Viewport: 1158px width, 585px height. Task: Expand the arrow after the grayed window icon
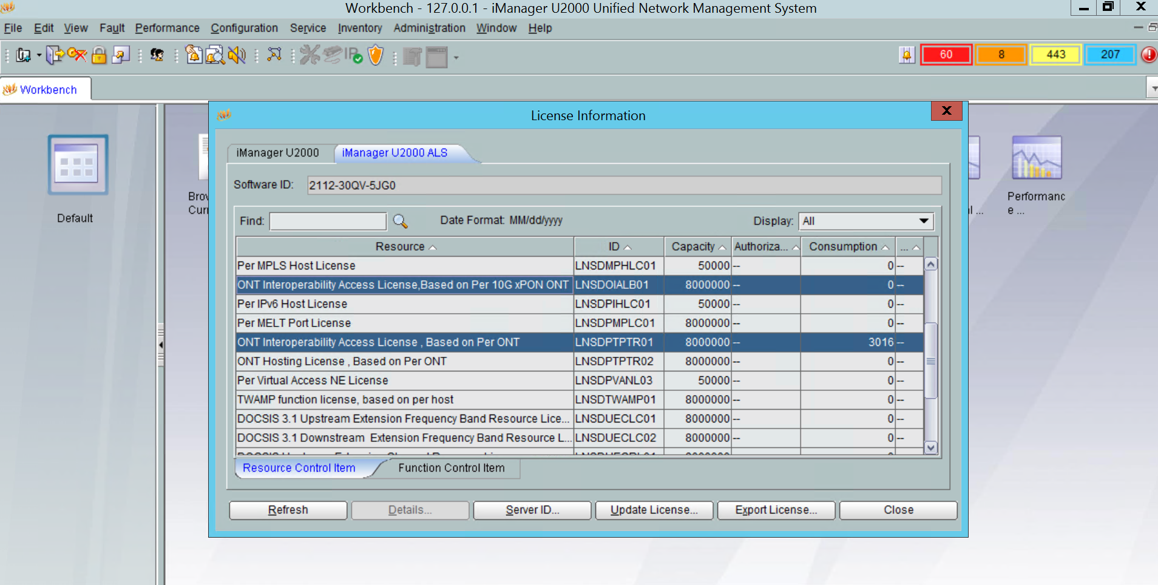[456, 58]
